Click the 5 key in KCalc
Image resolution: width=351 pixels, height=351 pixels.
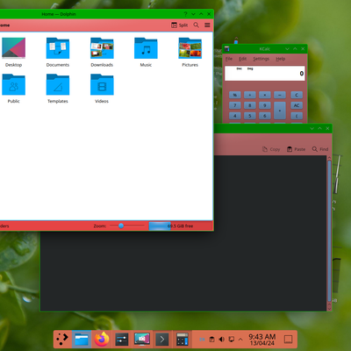(250, 116)
